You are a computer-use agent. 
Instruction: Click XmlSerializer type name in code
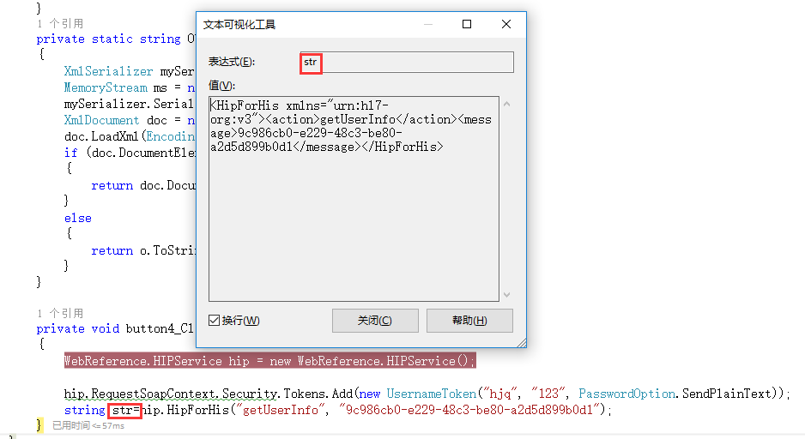click(108, 71)
